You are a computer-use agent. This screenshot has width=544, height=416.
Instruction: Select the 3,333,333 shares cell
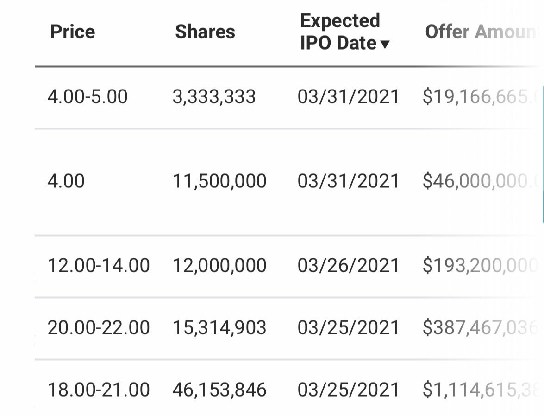[x=214, y=96]
